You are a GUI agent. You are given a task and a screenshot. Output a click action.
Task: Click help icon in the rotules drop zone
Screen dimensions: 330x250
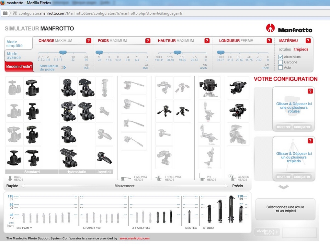(x=310, y=91)
